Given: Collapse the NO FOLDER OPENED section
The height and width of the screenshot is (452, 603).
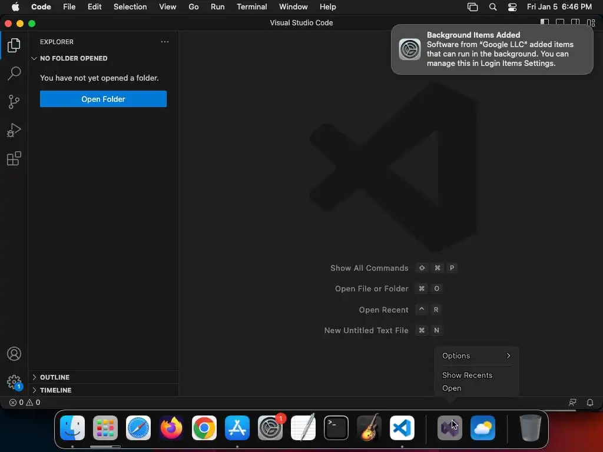Looking at the screenshot, I should tap(103, 58).
